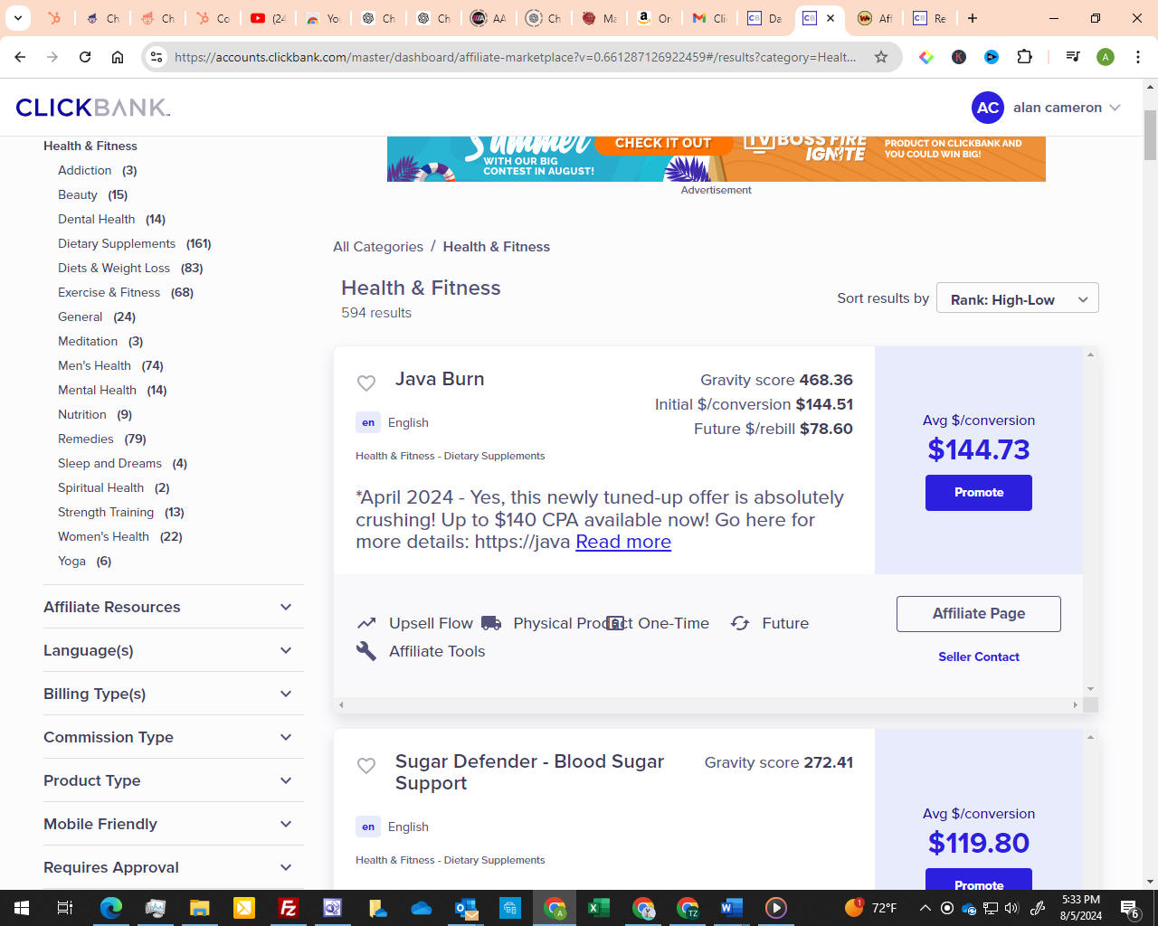Open the notification center icon
This screenshot has height=926, width=1158.
point(1130,908)
